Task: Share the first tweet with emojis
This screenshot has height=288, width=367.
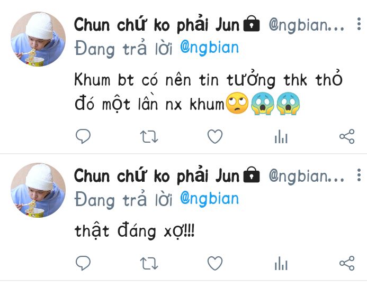Action: click(347, 136)
